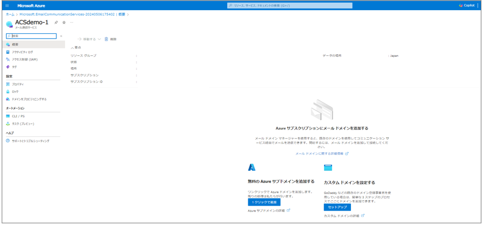This screenshot has width=482, height=225.
Task: Add ACSdemo-1 to favorites with star icon
Action: tap(64, 23)
